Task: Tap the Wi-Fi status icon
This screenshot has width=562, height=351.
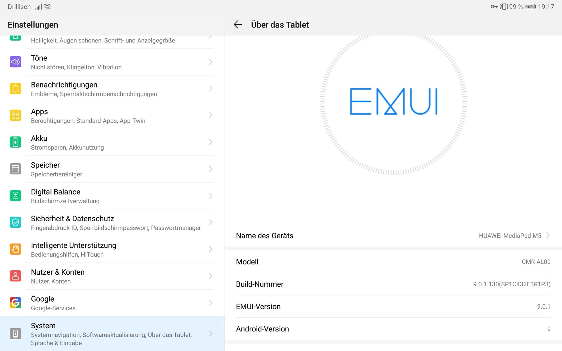Action: coord(47,7)
